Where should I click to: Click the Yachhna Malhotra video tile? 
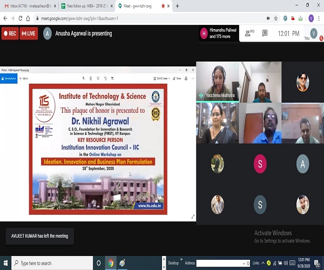(x=218, y=82)
